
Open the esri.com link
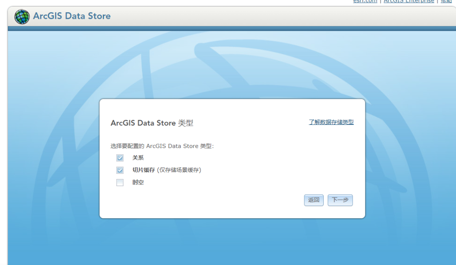point(364,1)
